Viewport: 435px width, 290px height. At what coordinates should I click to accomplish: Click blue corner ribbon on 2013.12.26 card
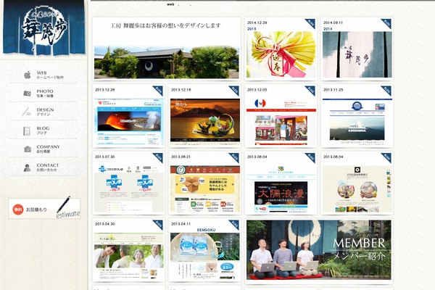158,90
